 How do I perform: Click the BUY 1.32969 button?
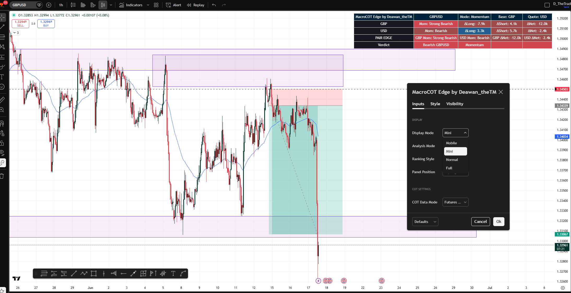point(46,23)
